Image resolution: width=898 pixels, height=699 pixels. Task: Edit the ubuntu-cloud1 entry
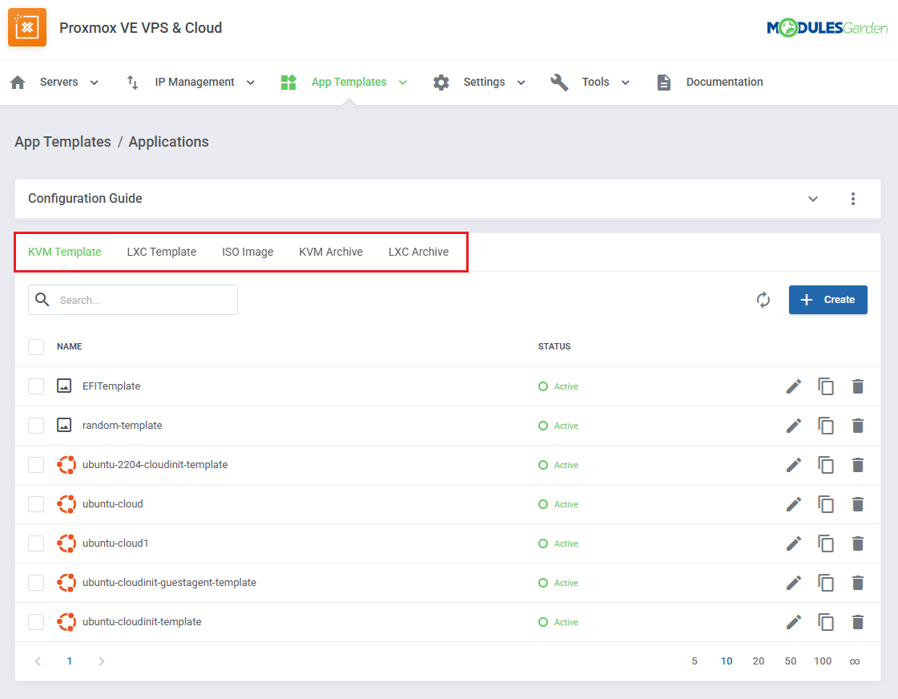794,543
